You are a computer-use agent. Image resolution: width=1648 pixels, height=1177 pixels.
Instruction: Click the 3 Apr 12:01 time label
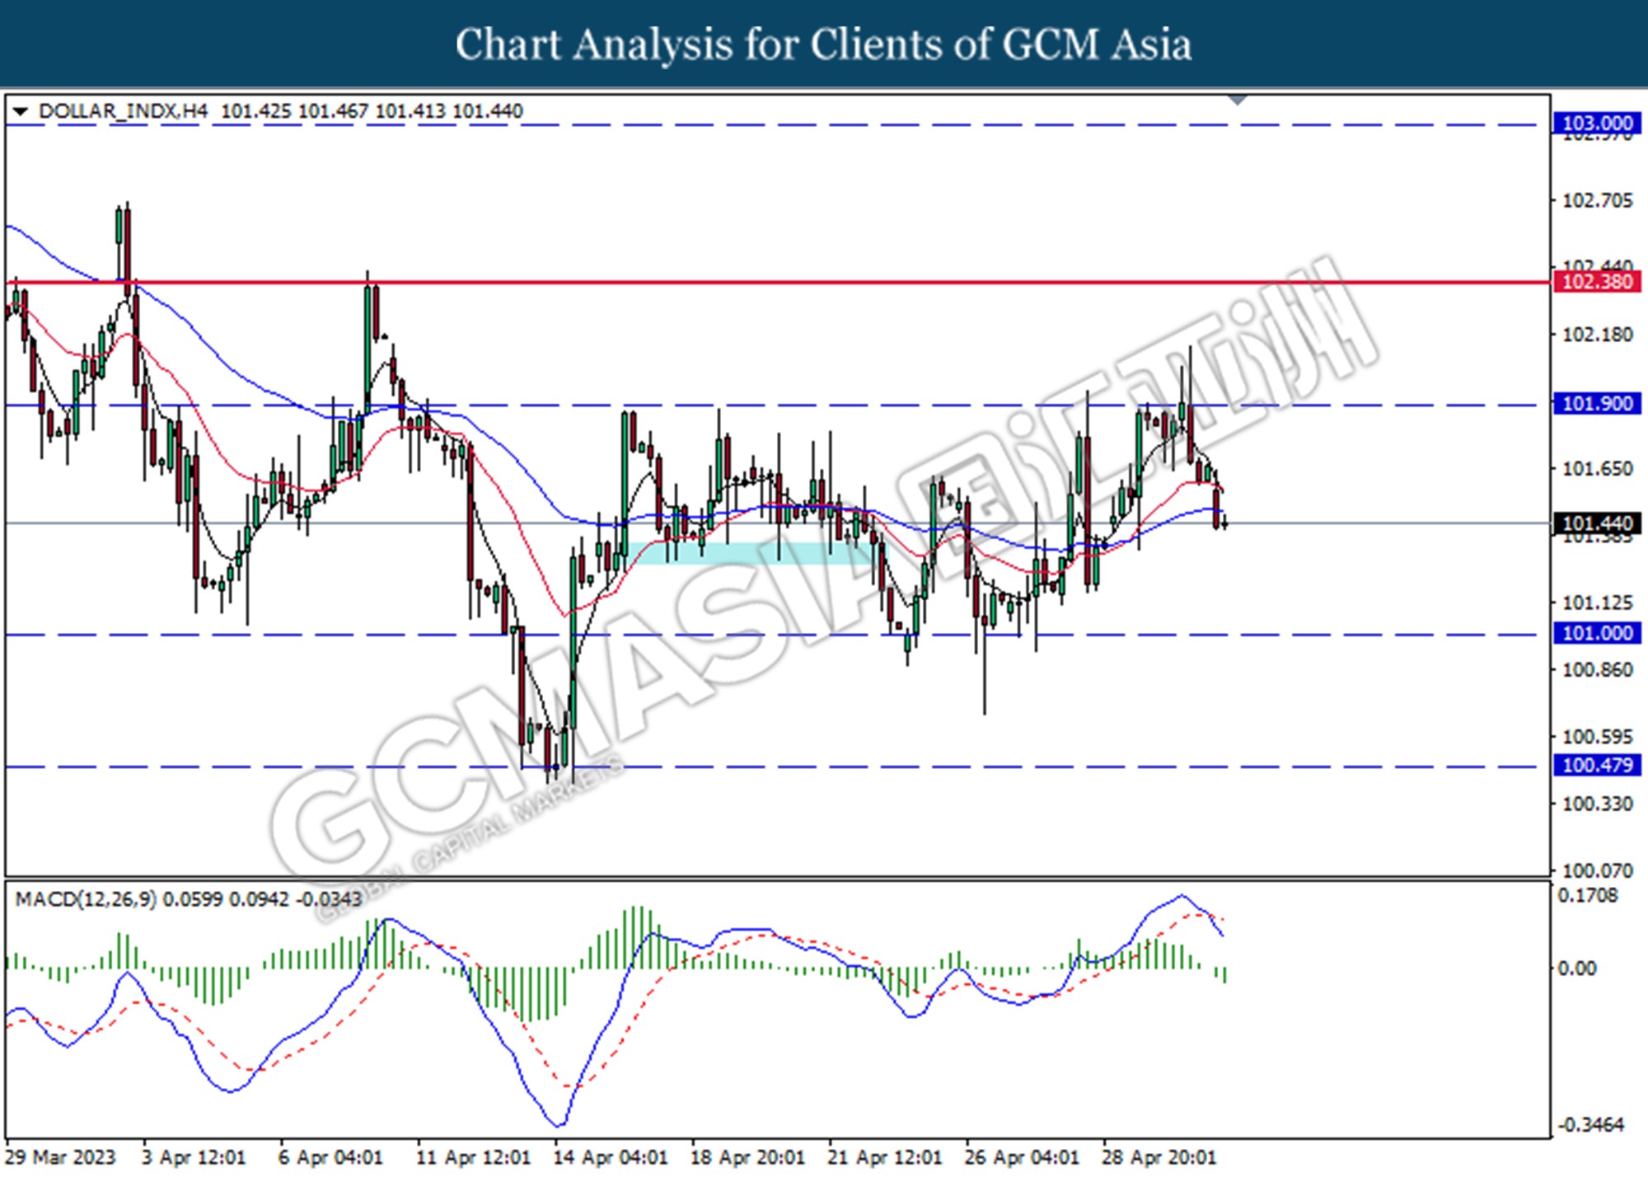click(x=194, y=1157)
